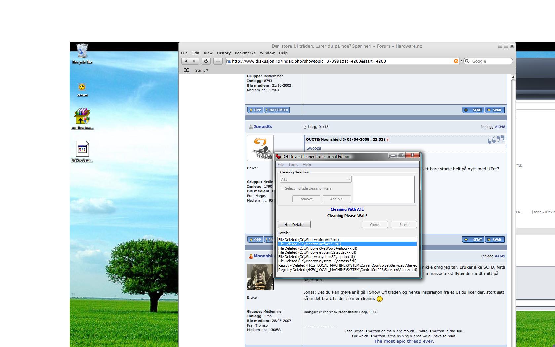Viewport: 555px width, 347px height.
Task: Reload the page with the refresh icon
Action: click(x=206, y=61)
